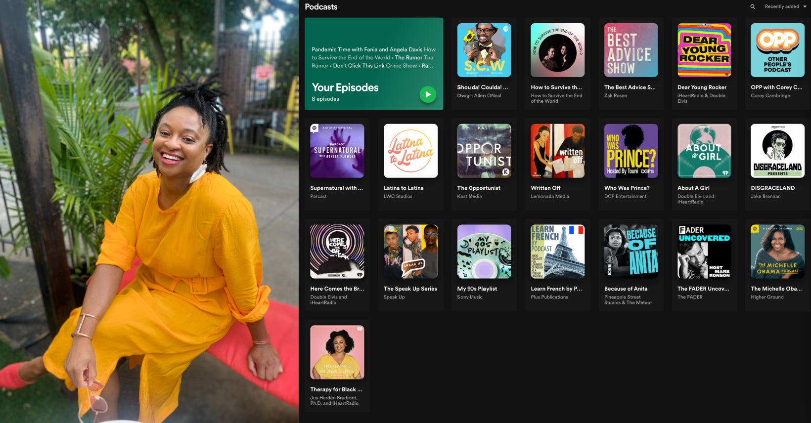Viewport: 811px width, 423px height.
Task: Open the Supernatural with Ashley Flowers cover
Action: [x=337, y=151]
